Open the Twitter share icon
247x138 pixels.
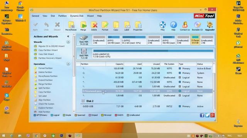click(x=207, y=115)
